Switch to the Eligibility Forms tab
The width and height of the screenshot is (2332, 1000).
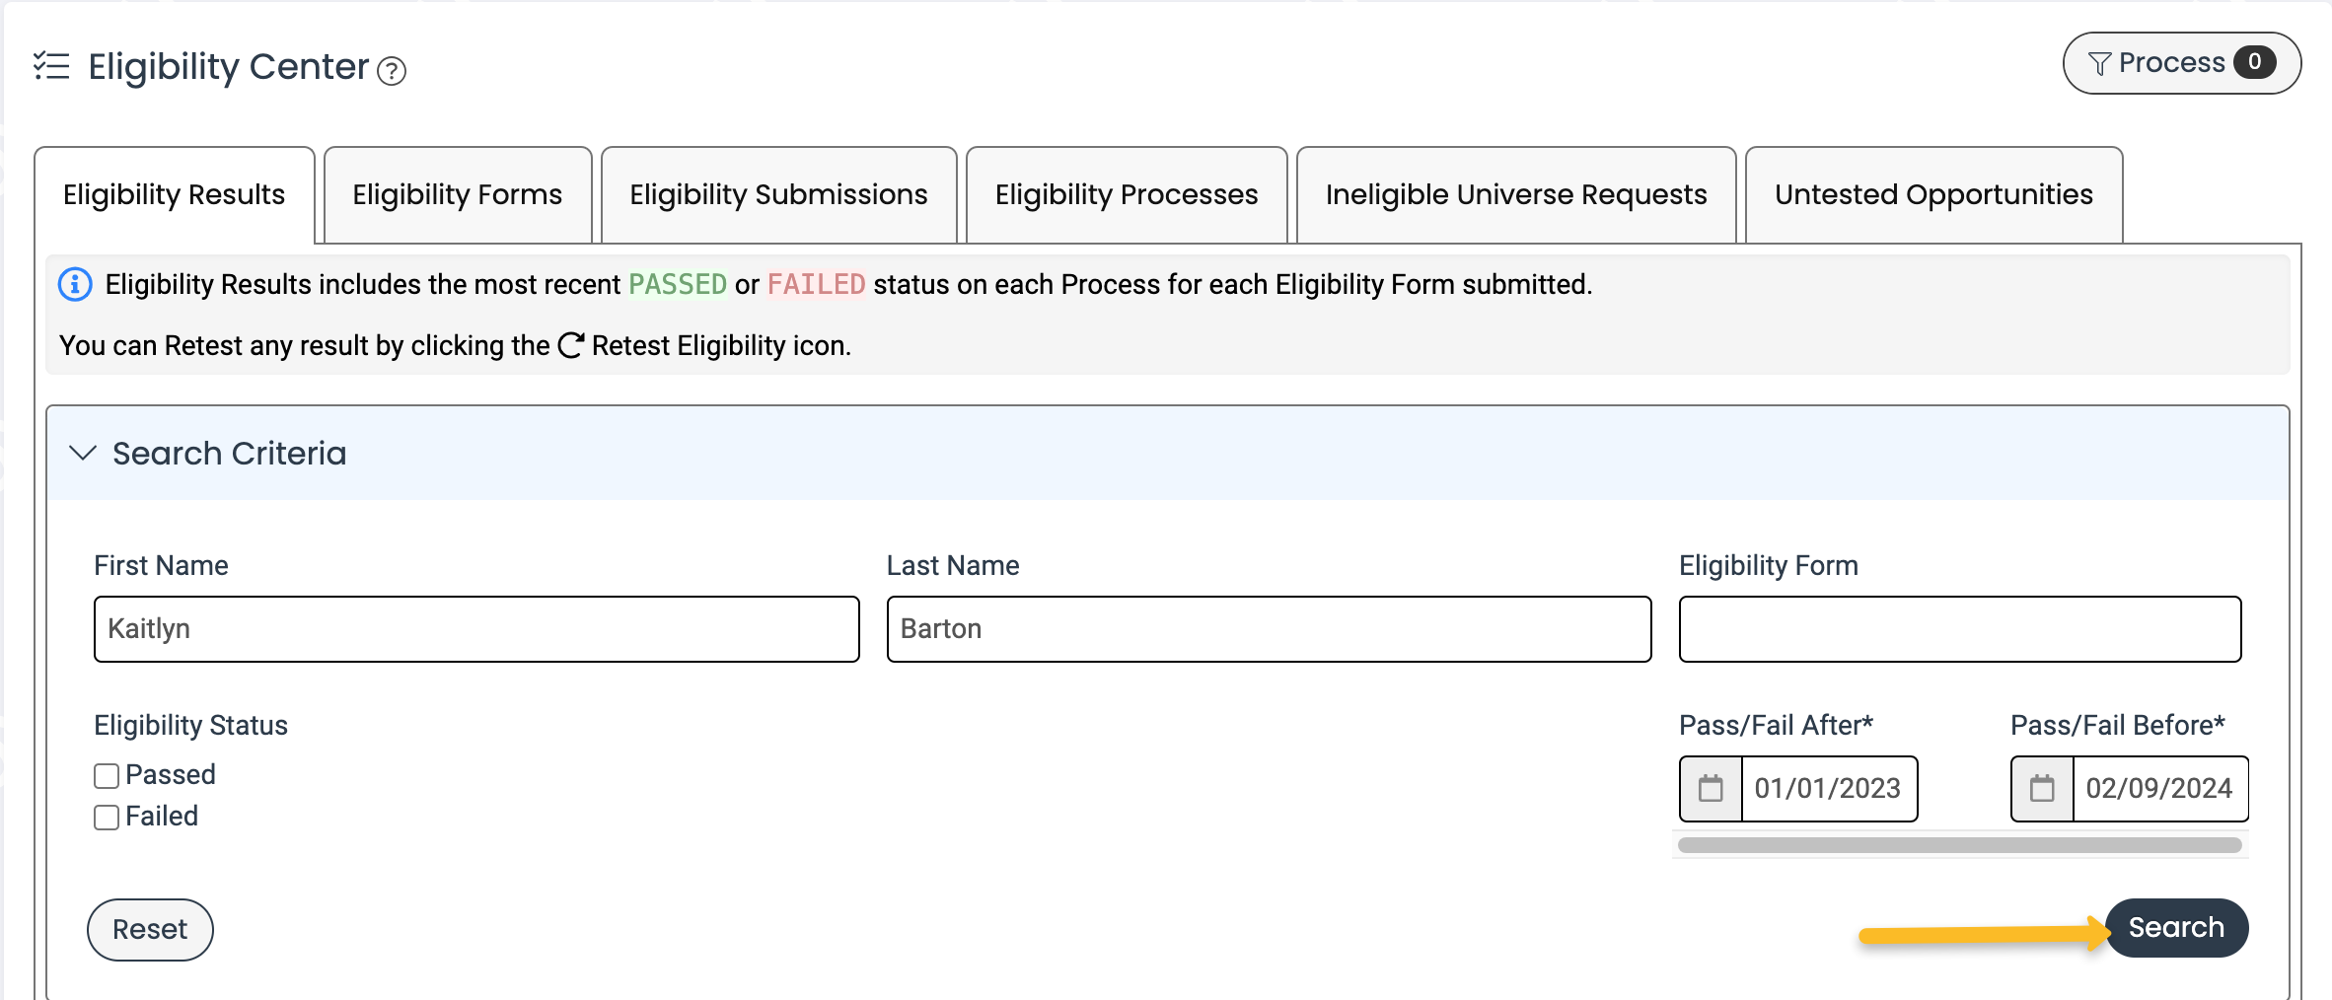tap(458, 195)
